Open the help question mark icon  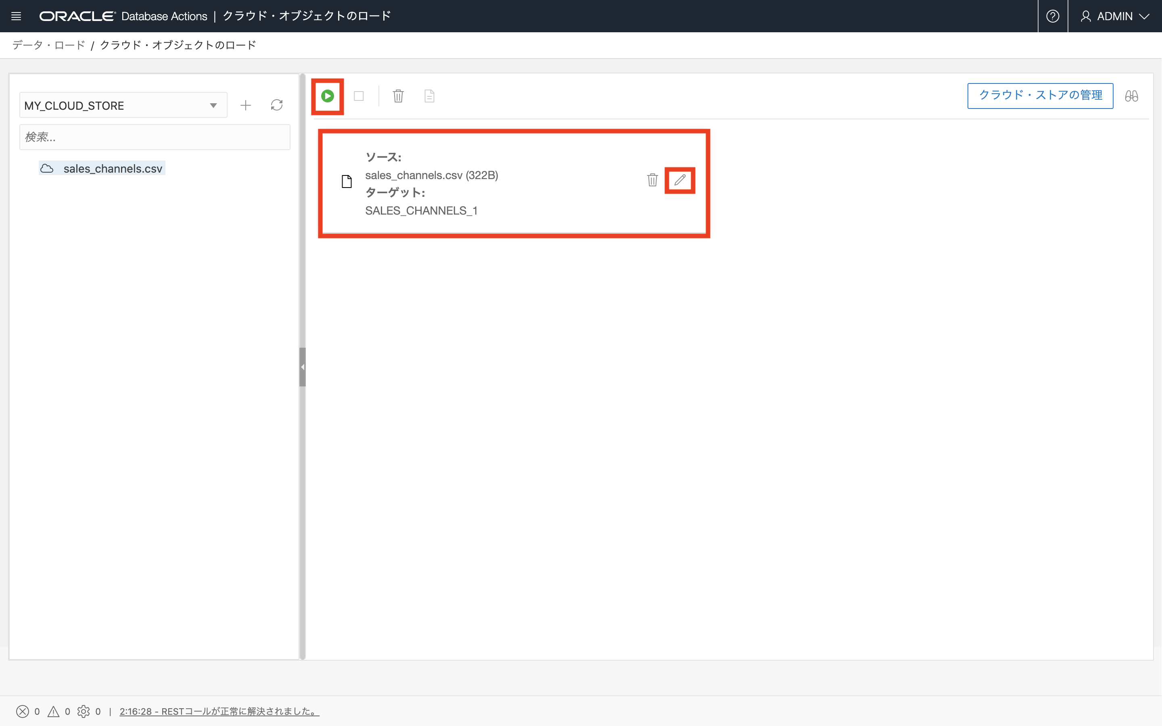[1053, 16]
